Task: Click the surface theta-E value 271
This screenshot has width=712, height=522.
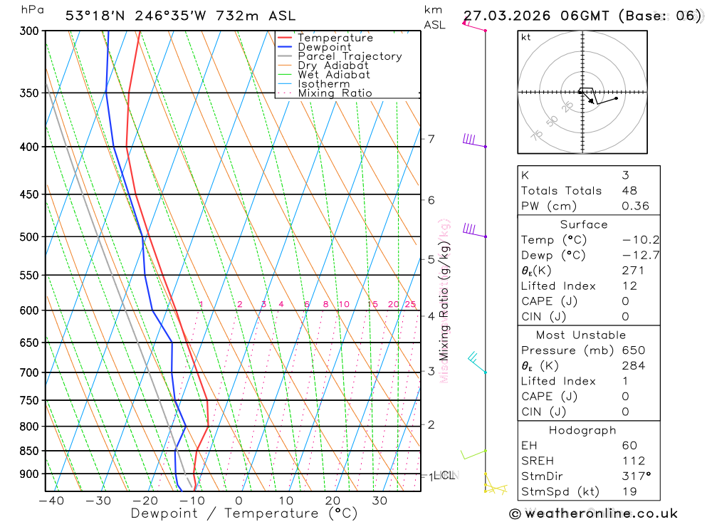Action: 633,271
